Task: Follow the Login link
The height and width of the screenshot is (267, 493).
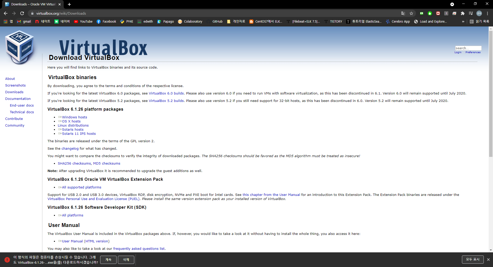Action: [x=458, y=52]
